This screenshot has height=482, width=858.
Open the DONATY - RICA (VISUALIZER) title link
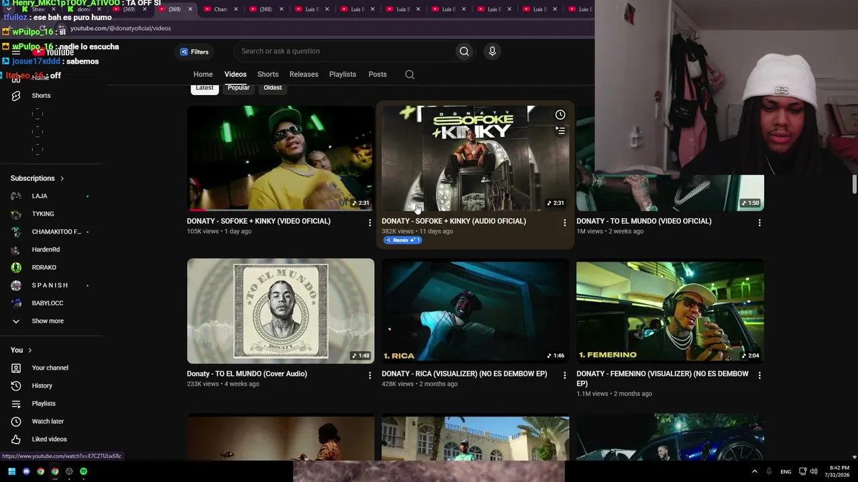[x=465, y=374]
